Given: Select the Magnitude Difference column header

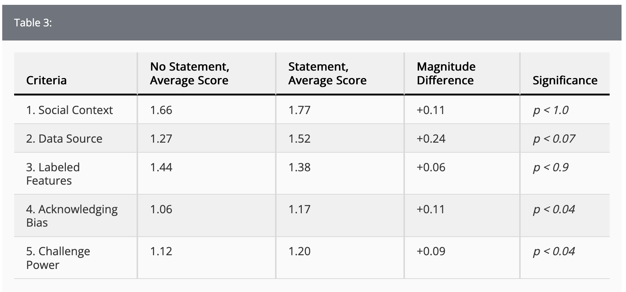Looking at the screenshot, I should [446, 74].
